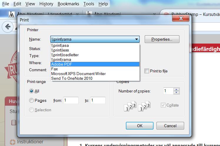Enable Print to file checkbox
The image size is (220, 146).
coord(147,71)
